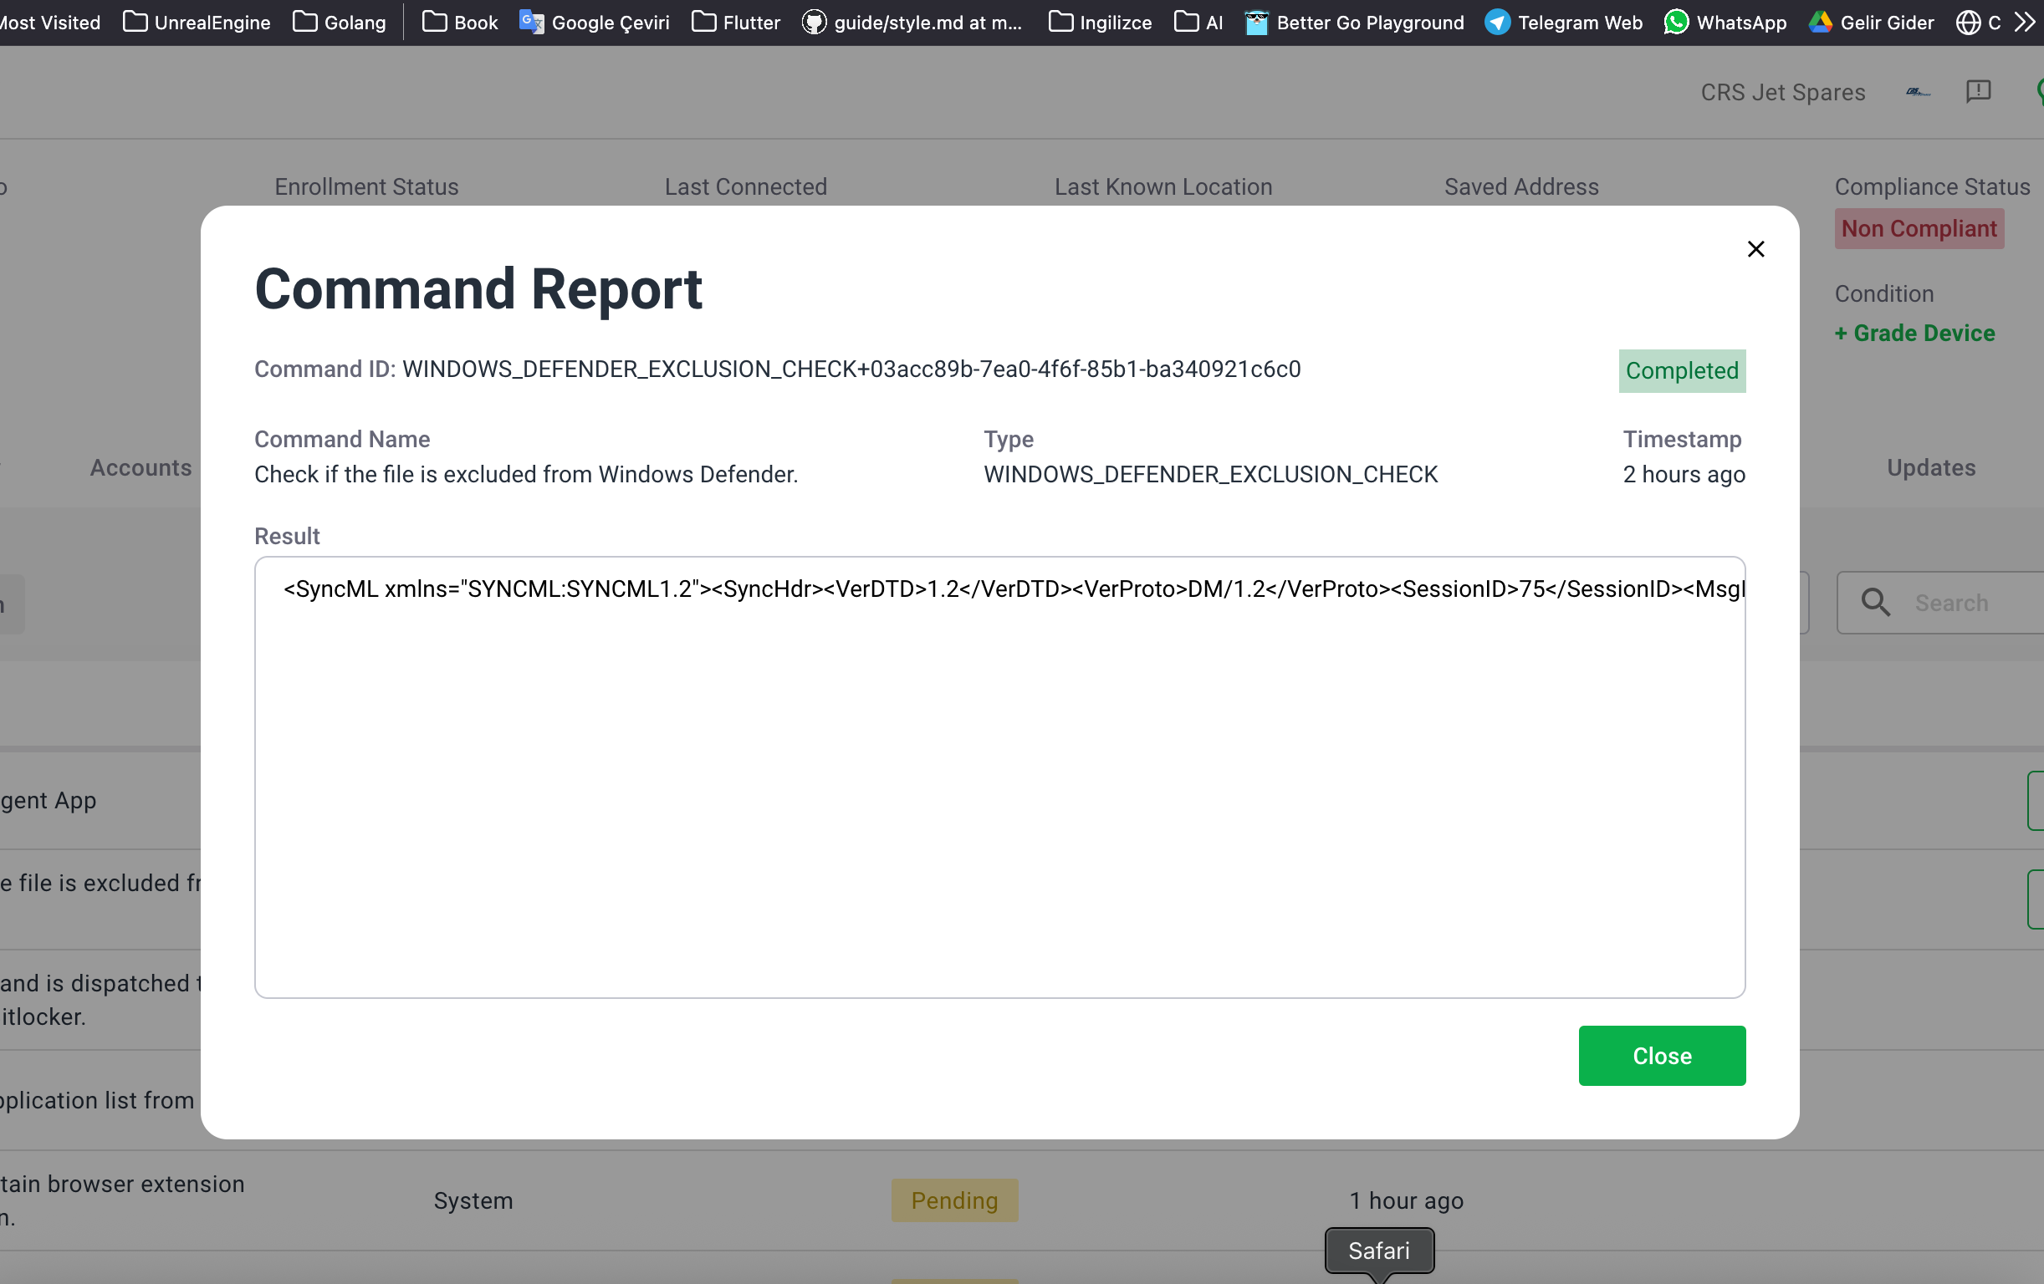The image size is (2044, 1284).
Task: Click inside the Result text area
Action: pos(999,777)
